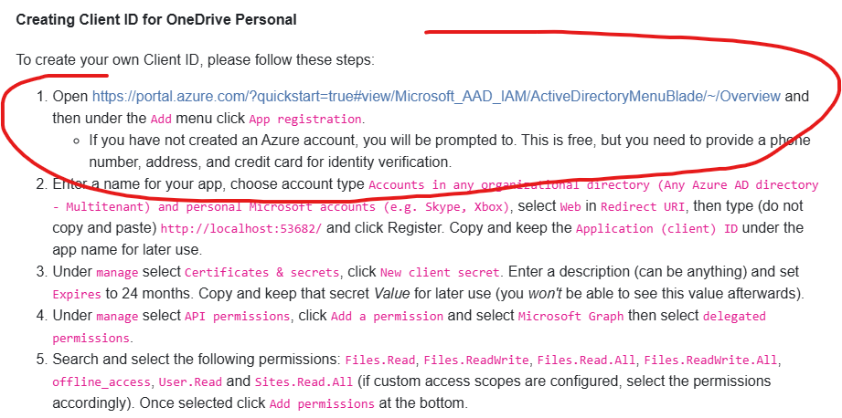This screenshot has width=842, height=418.
Task: Open the portal.azure.com quickstart link
Action: point(436,96)
